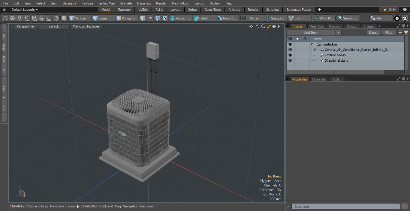Switch to the Paint layout tab
This screenshot has height=211, width=410.
(x=159, y=10)
